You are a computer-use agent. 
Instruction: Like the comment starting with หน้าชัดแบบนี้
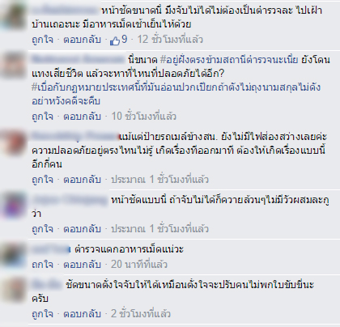tap(42, 229)
